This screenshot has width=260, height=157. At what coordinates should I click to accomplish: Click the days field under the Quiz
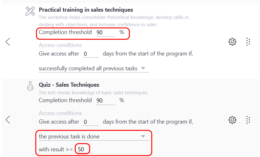91,122
